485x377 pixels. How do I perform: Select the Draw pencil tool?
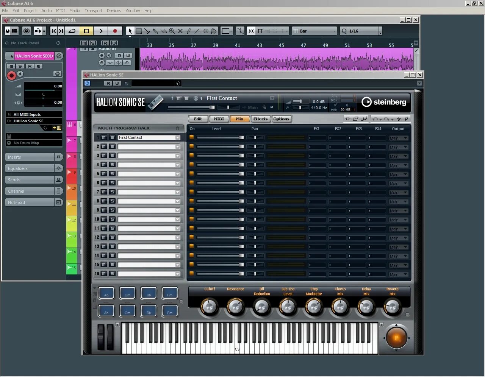(x=189, y=31)
